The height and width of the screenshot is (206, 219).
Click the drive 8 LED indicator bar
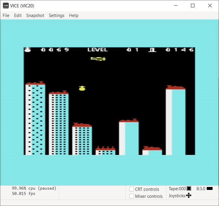pos(210,188)
